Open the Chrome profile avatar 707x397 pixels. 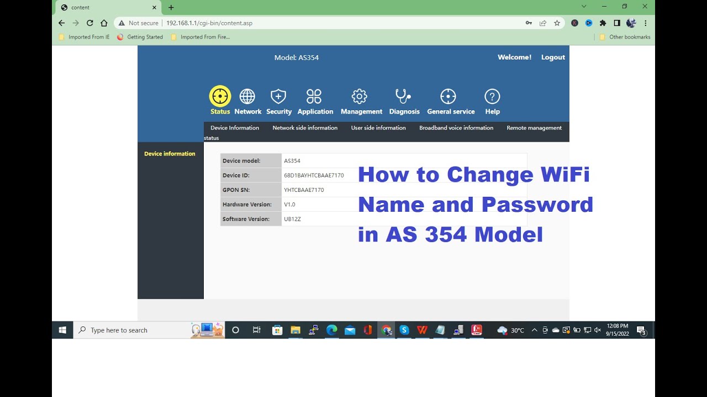631,23
